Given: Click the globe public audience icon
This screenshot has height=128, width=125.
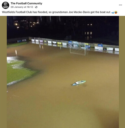Looking at the screenshot, I should pos(36,7).
